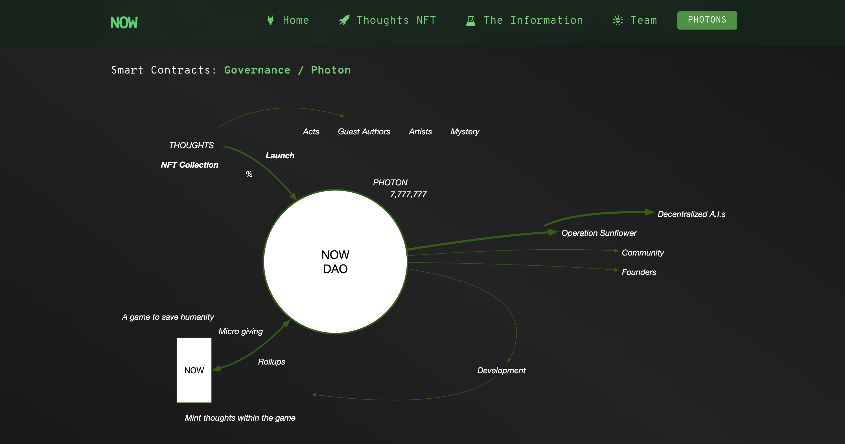This screenshot has height=444, width=845.
Task: Follow the Photon contract link
Action: [x=331, y=70]
